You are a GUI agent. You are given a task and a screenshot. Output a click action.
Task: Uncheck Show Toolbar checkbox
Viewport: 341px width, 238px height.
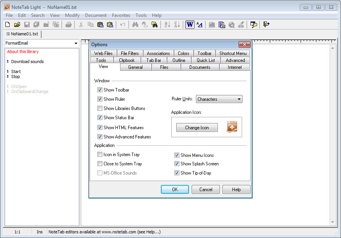pyautogui.click(x=100, y=90)
